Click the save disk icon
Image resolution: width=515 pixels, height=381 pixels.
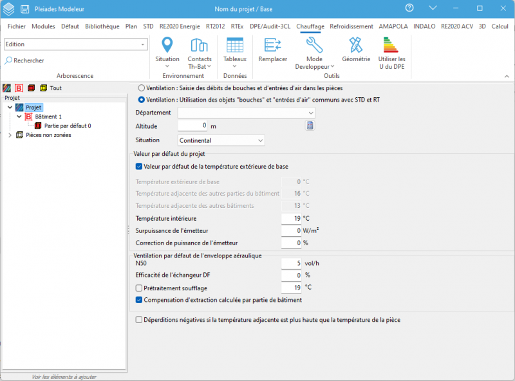(24, 9)
